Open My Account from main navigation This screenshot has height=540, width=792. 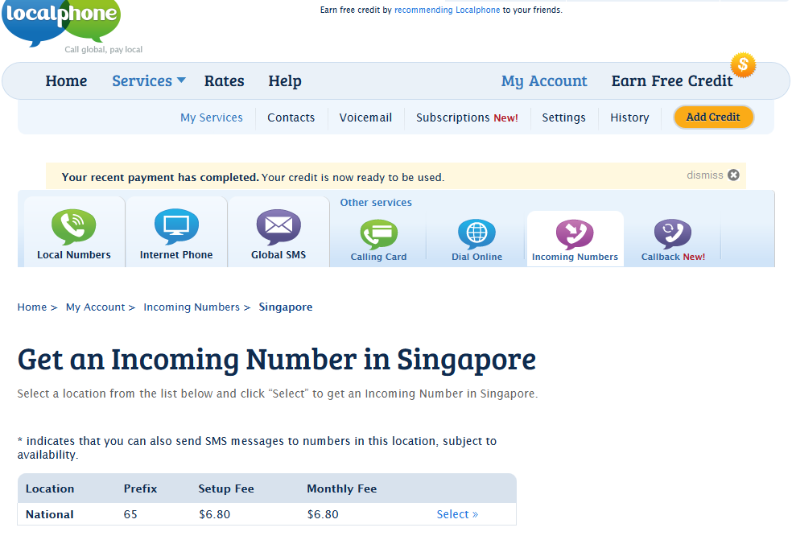[544, 80]
